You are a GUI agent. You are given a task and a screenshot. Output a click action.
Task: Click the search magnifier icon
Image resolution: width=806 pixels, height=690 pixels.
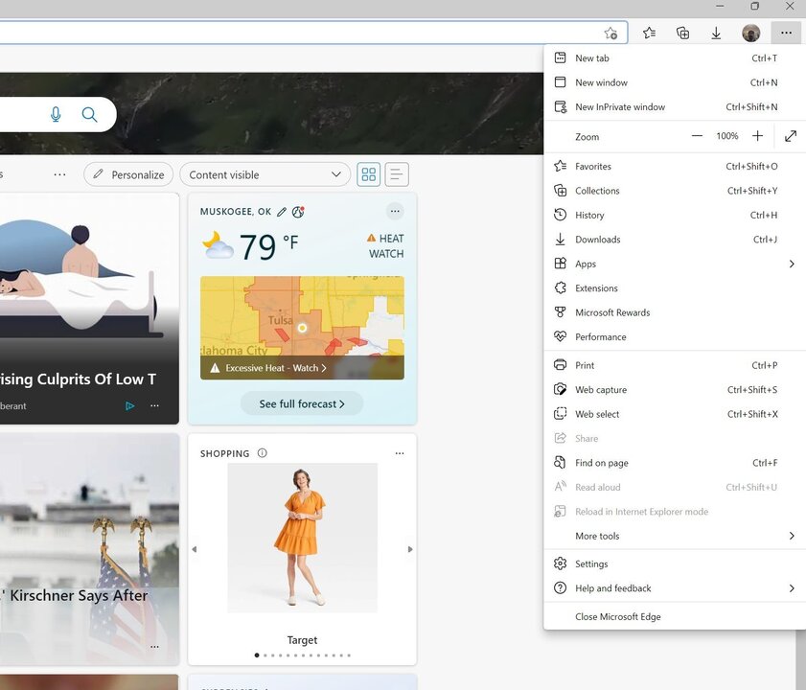89,113
